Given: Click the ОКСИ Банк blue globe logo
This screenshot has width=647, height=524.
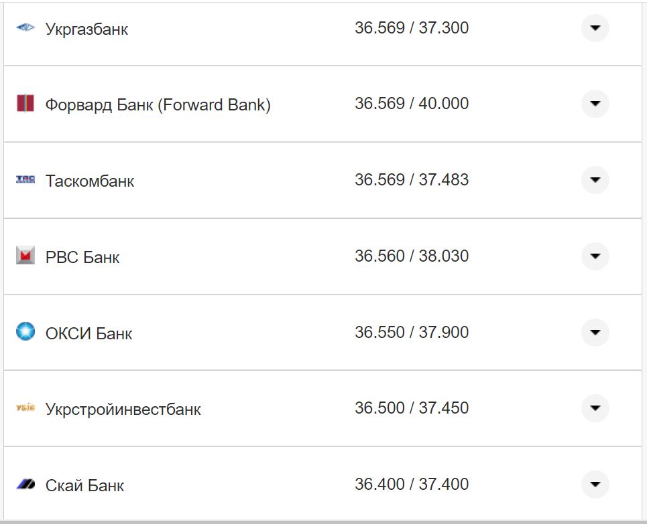Looking at the screenshot, I should point(25,331).
